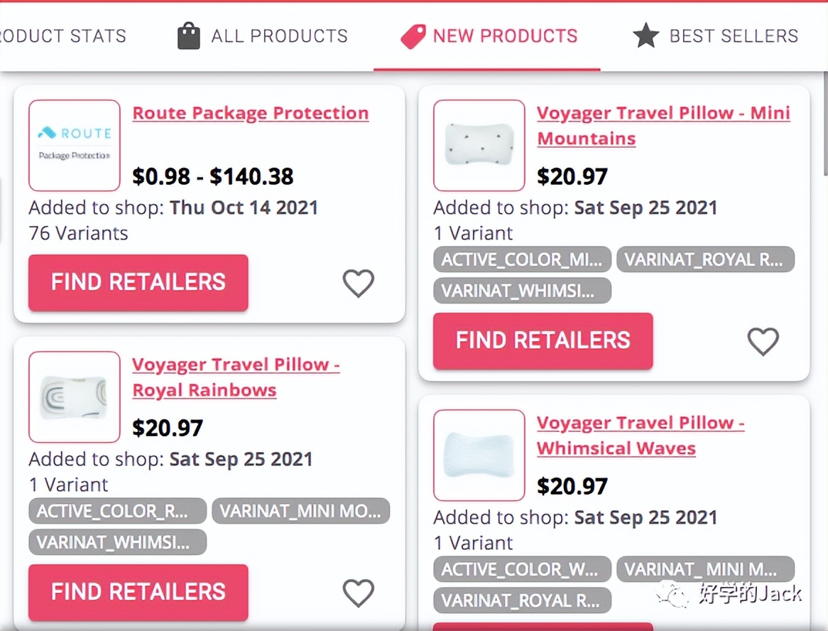The width and height of the screenshot is (828, 631).
Task: Click the Route Package Protection thumbnail
Action: [75, 145]
